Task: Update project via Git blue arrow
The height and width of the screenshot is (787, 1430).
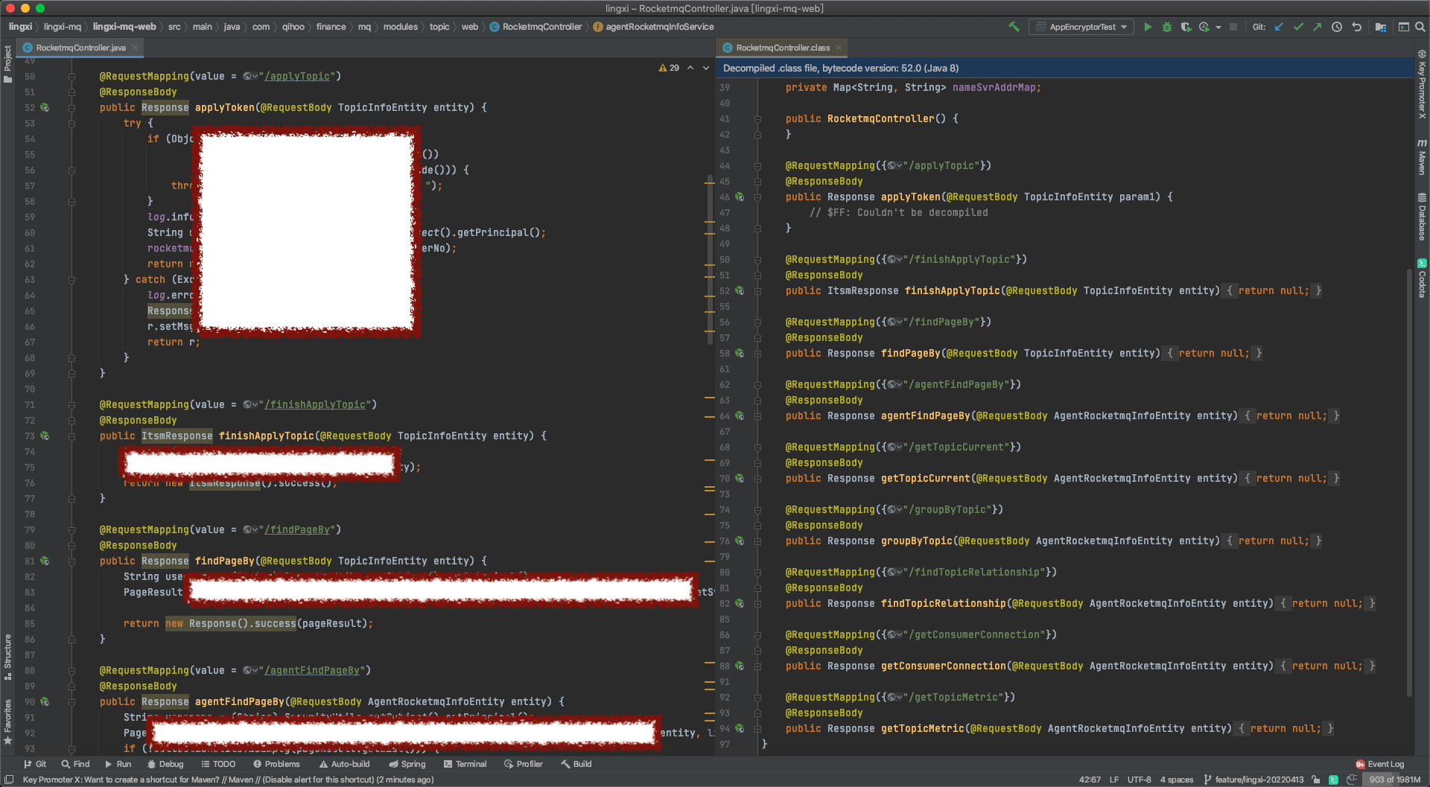Action: pyautogui.click(x=1279, y=27)
